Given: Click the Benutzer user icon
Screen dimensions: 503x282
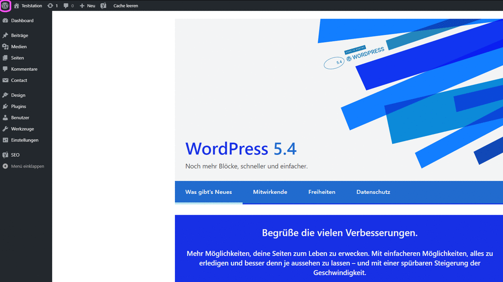Looking at the screenshot, I should (x=5, y=117).
